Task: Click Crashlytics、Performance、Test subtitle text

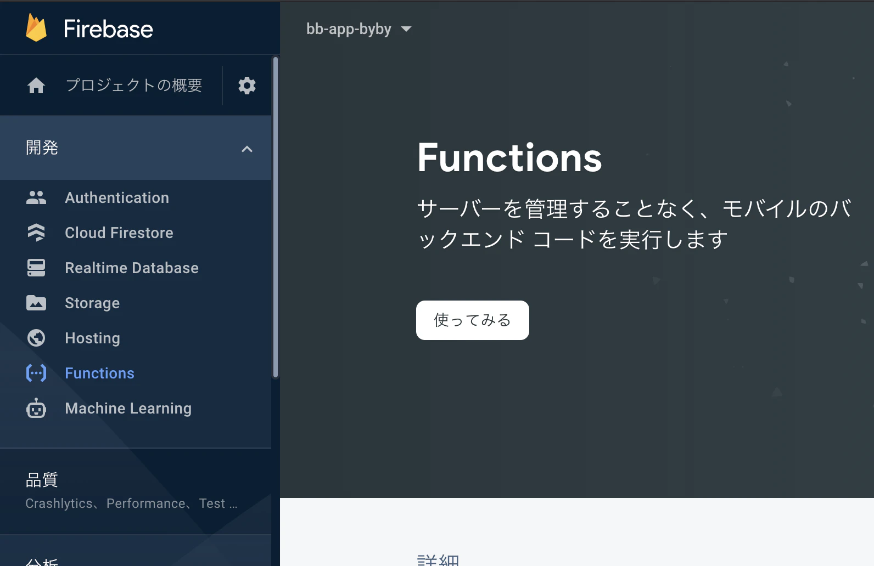Action: (x=131, y=503)
